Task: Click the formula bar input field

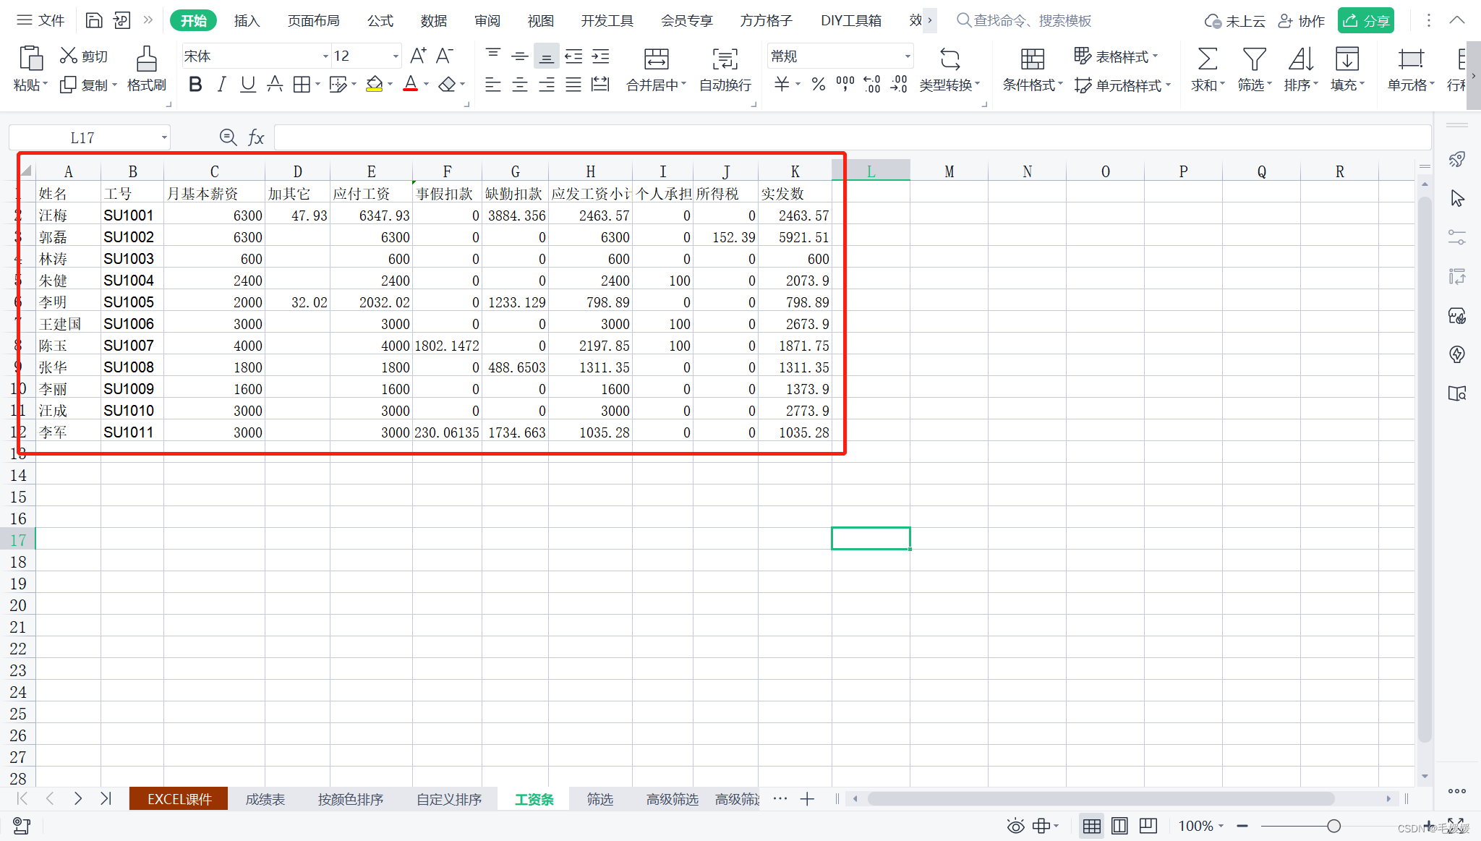Action: [x=852, y=137]
